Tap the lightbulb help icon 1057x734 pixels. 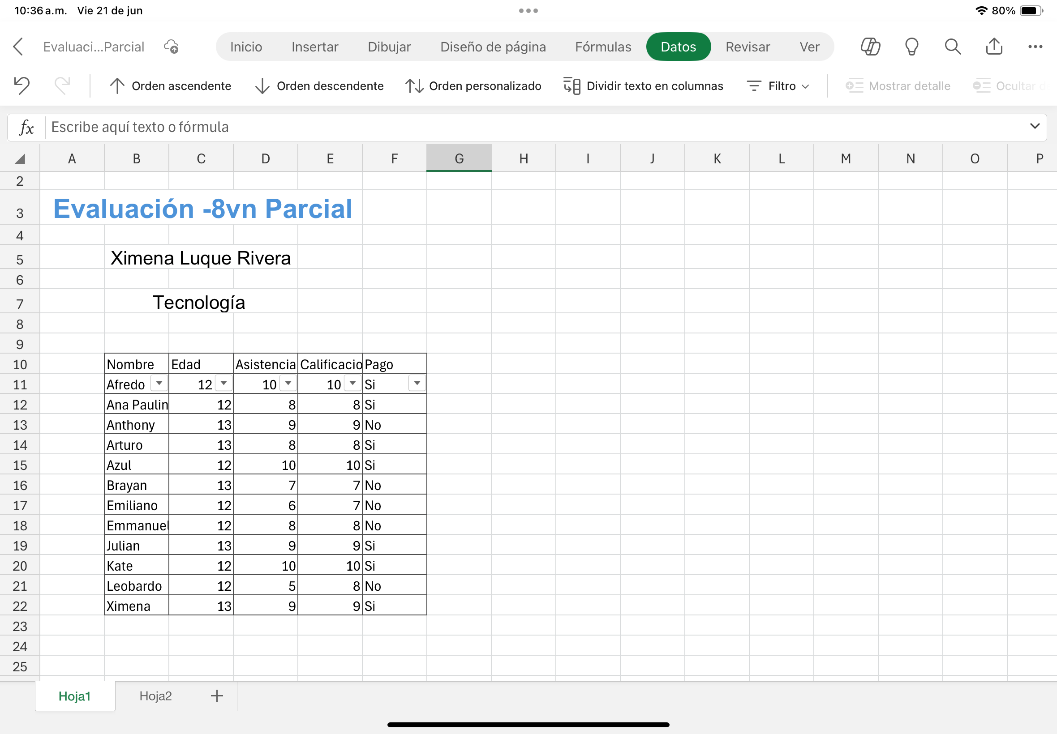point(911,47)
